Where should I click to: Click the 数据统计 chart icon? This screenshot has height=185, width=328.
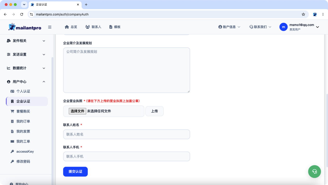coord(9,68)
